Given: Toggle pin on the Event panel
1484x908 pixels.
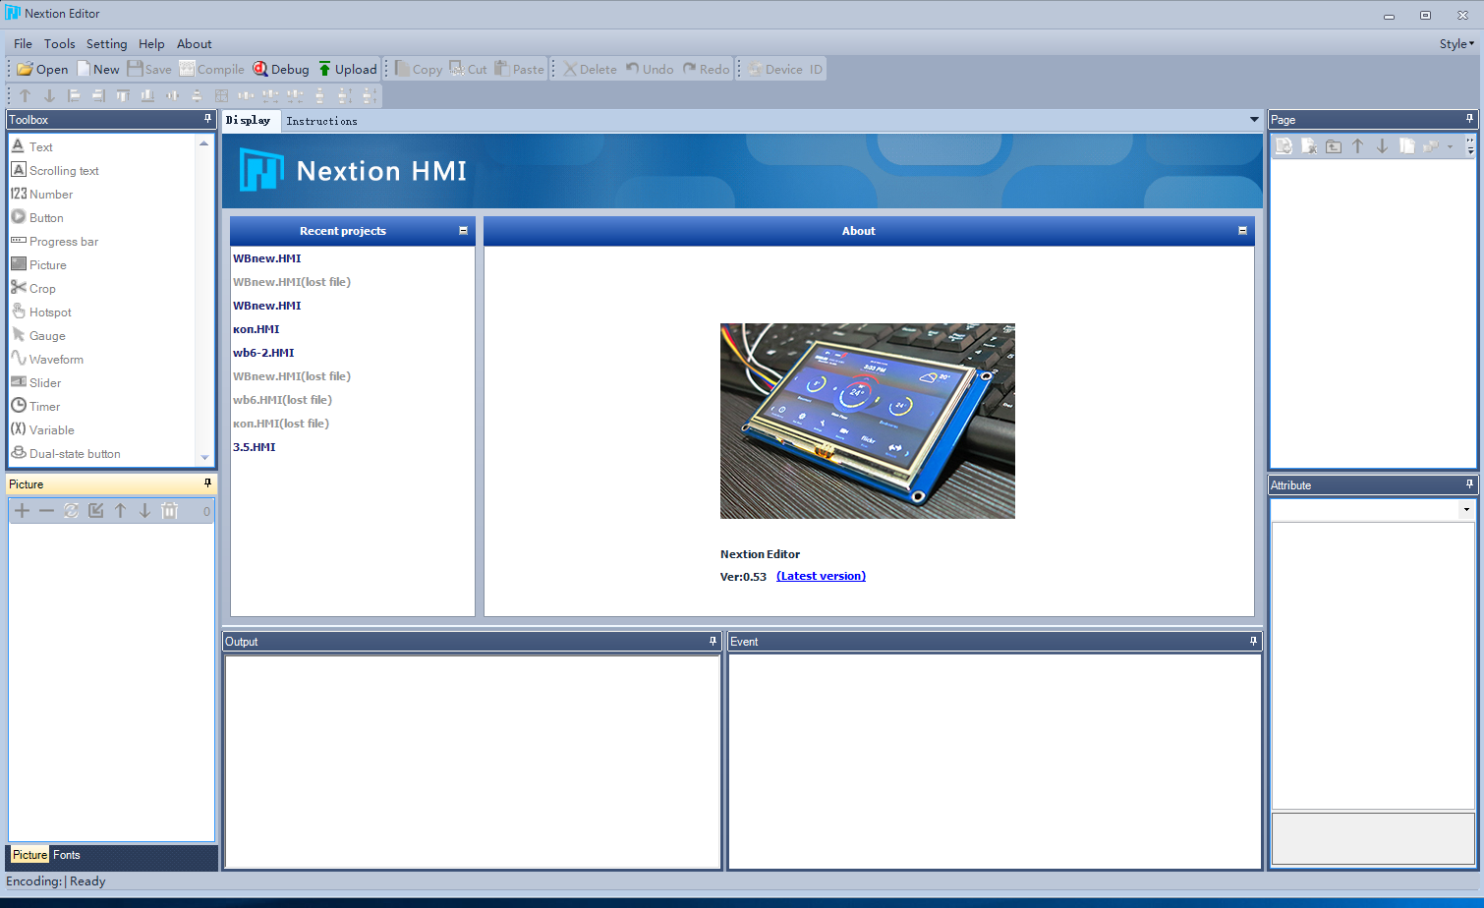Looking at the screenshot, I should coord(1253,641).
